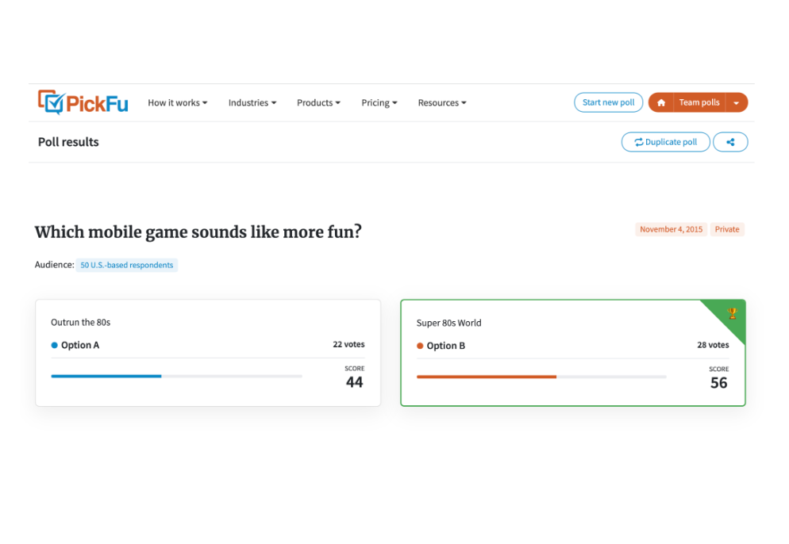Image resolution: width=789 pixels, height=544 pixels.
Task: Click the Option A blue score bar
Action: pyautogui.click(x=106, y=376)
